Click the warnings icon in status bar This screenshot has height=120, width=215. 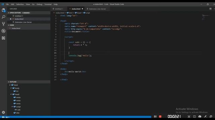click(x=7, y=117)
